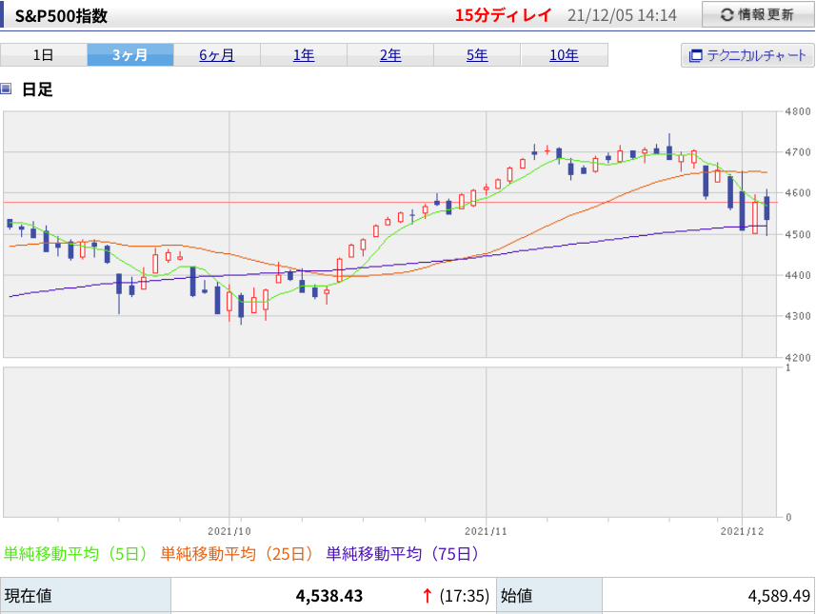The width and height of the screenshot is (816, 614).
Task: Click the S&P500指数 title
Action: (x=61, y=15)
